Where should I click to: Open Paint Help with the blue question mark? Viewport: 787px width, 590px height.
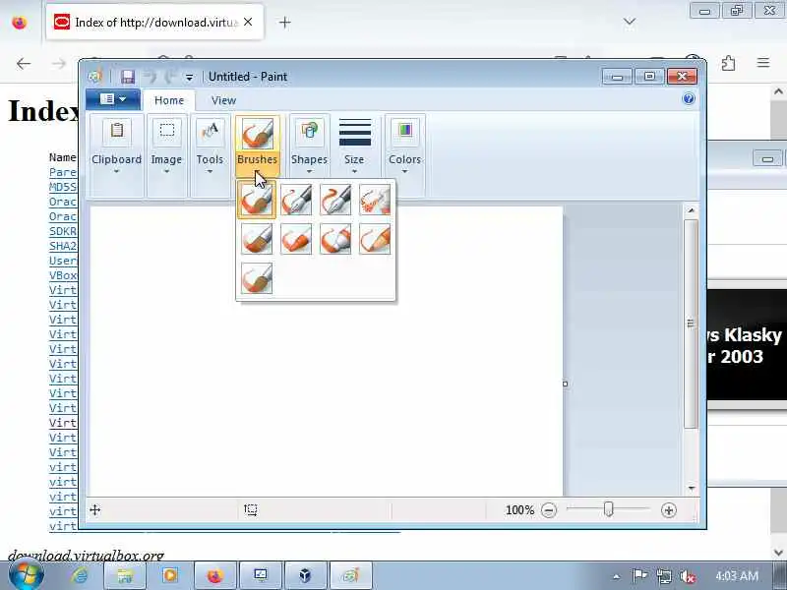tap(689, 99)
